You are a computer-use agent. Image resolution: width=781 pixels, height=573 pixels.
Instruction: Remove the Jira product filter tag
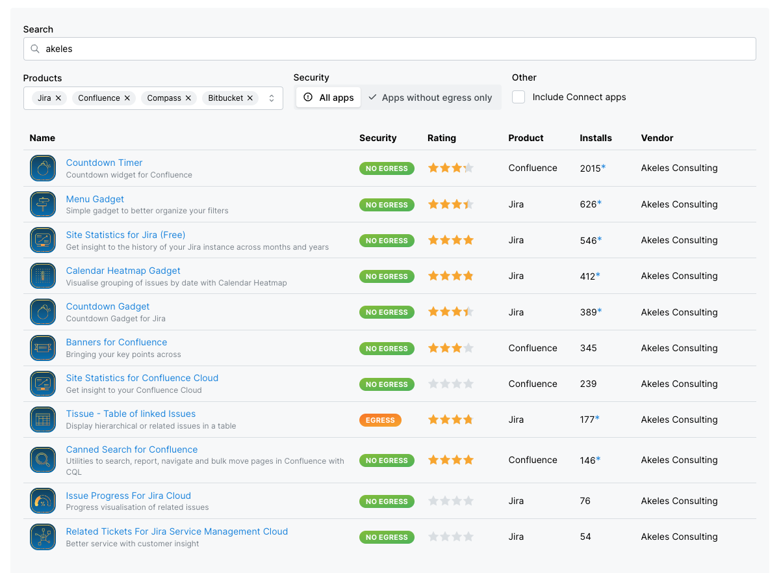(58, 98)
